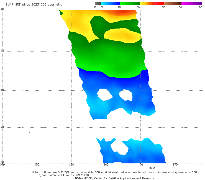Click the gray 0-5 segment of the color bar
The width and height of the screenshot is (205, 180).
click(x=98, y=3)
